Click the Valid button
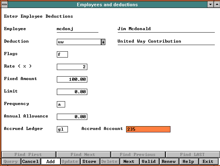220x166 pixels. coord(149,161)
